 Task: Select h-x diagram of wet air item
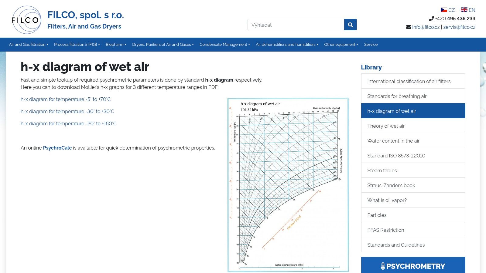pyautogui.click(x=413, y=111)
